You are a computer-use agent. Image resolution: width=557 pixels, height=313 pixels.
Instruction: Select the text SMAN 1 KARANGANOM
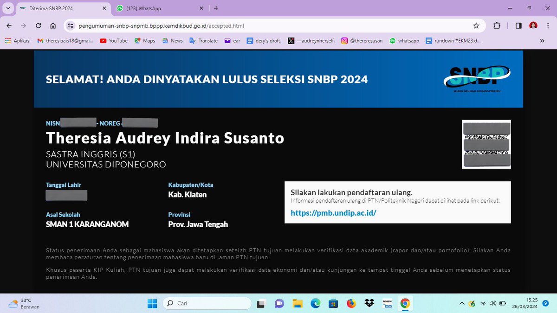pyautogui.click(x=87, y=224)
